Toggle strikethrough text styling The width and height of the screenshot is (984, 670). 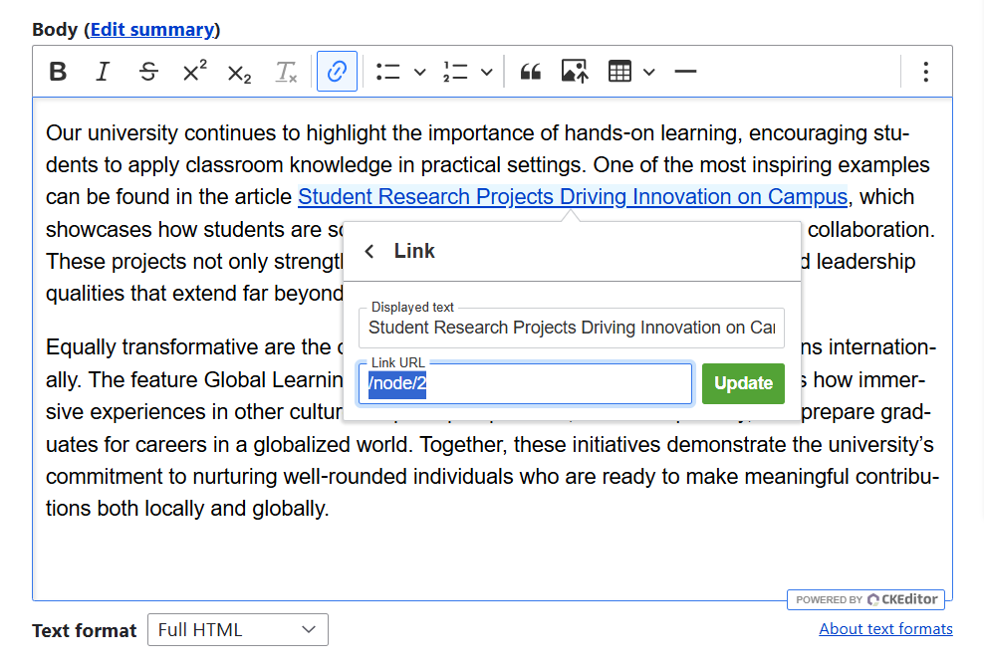tap(147, 71)
